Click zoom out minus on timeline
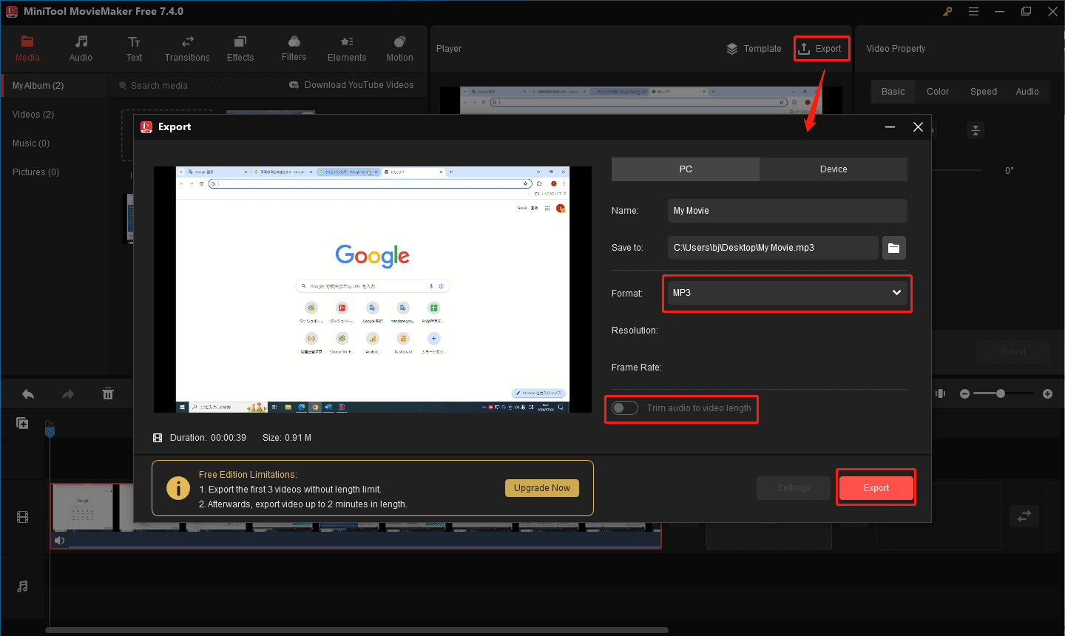The height and width of the screenshot is (636, 1065). tap(964, 394)
